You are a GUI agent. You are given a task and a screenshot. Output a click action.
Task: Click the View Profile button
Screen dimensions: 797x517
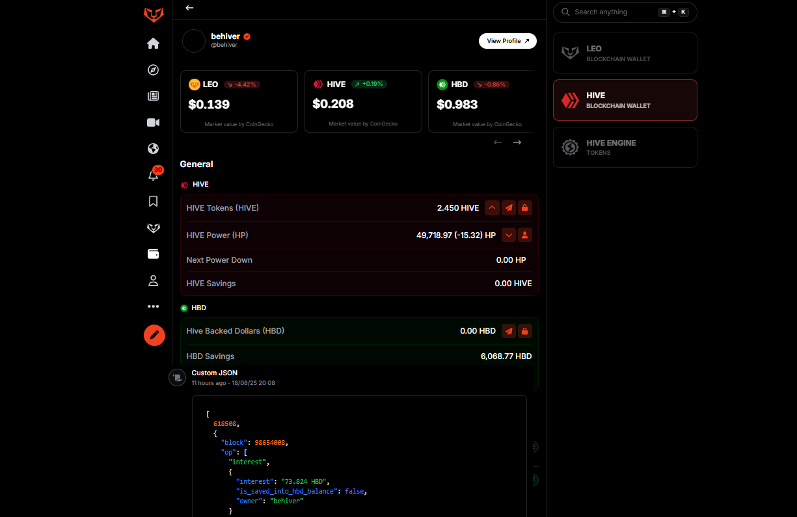(x=507, y=41)
